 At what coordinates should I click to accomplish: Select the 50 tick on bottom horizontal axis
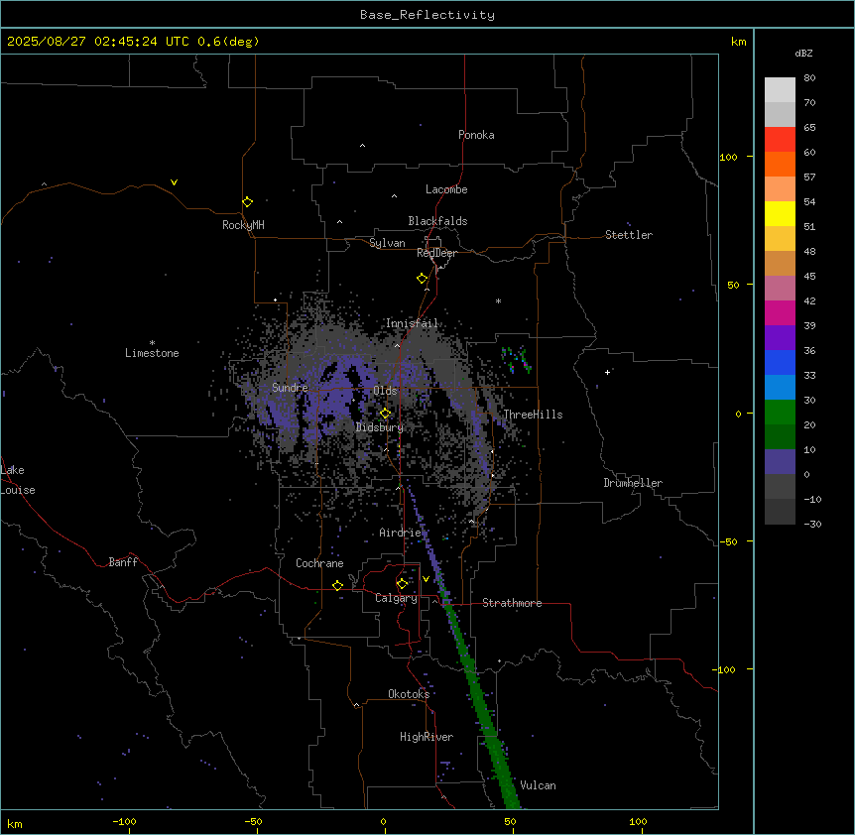511,821
